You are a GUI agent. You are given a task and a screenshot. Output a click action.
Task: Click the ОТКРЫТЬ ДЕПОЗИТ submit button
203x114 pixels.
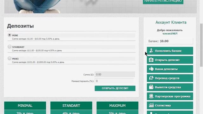[x=115, y=88]
